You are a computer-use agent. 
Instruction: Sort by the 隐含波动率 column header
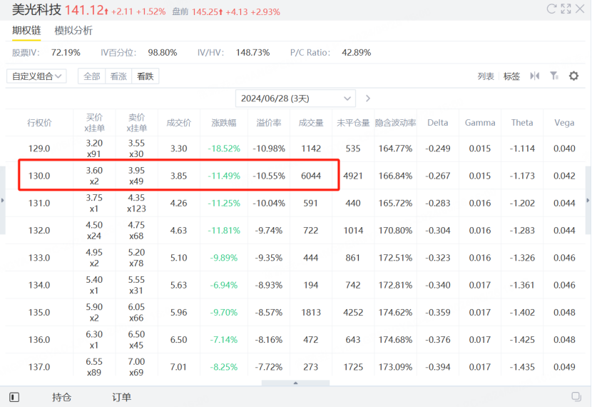coord(395,123)
